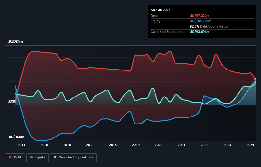This screenshot has height=167, width=261.
Task: Click the 2014 x-axis label
Action: click(21, 145)
